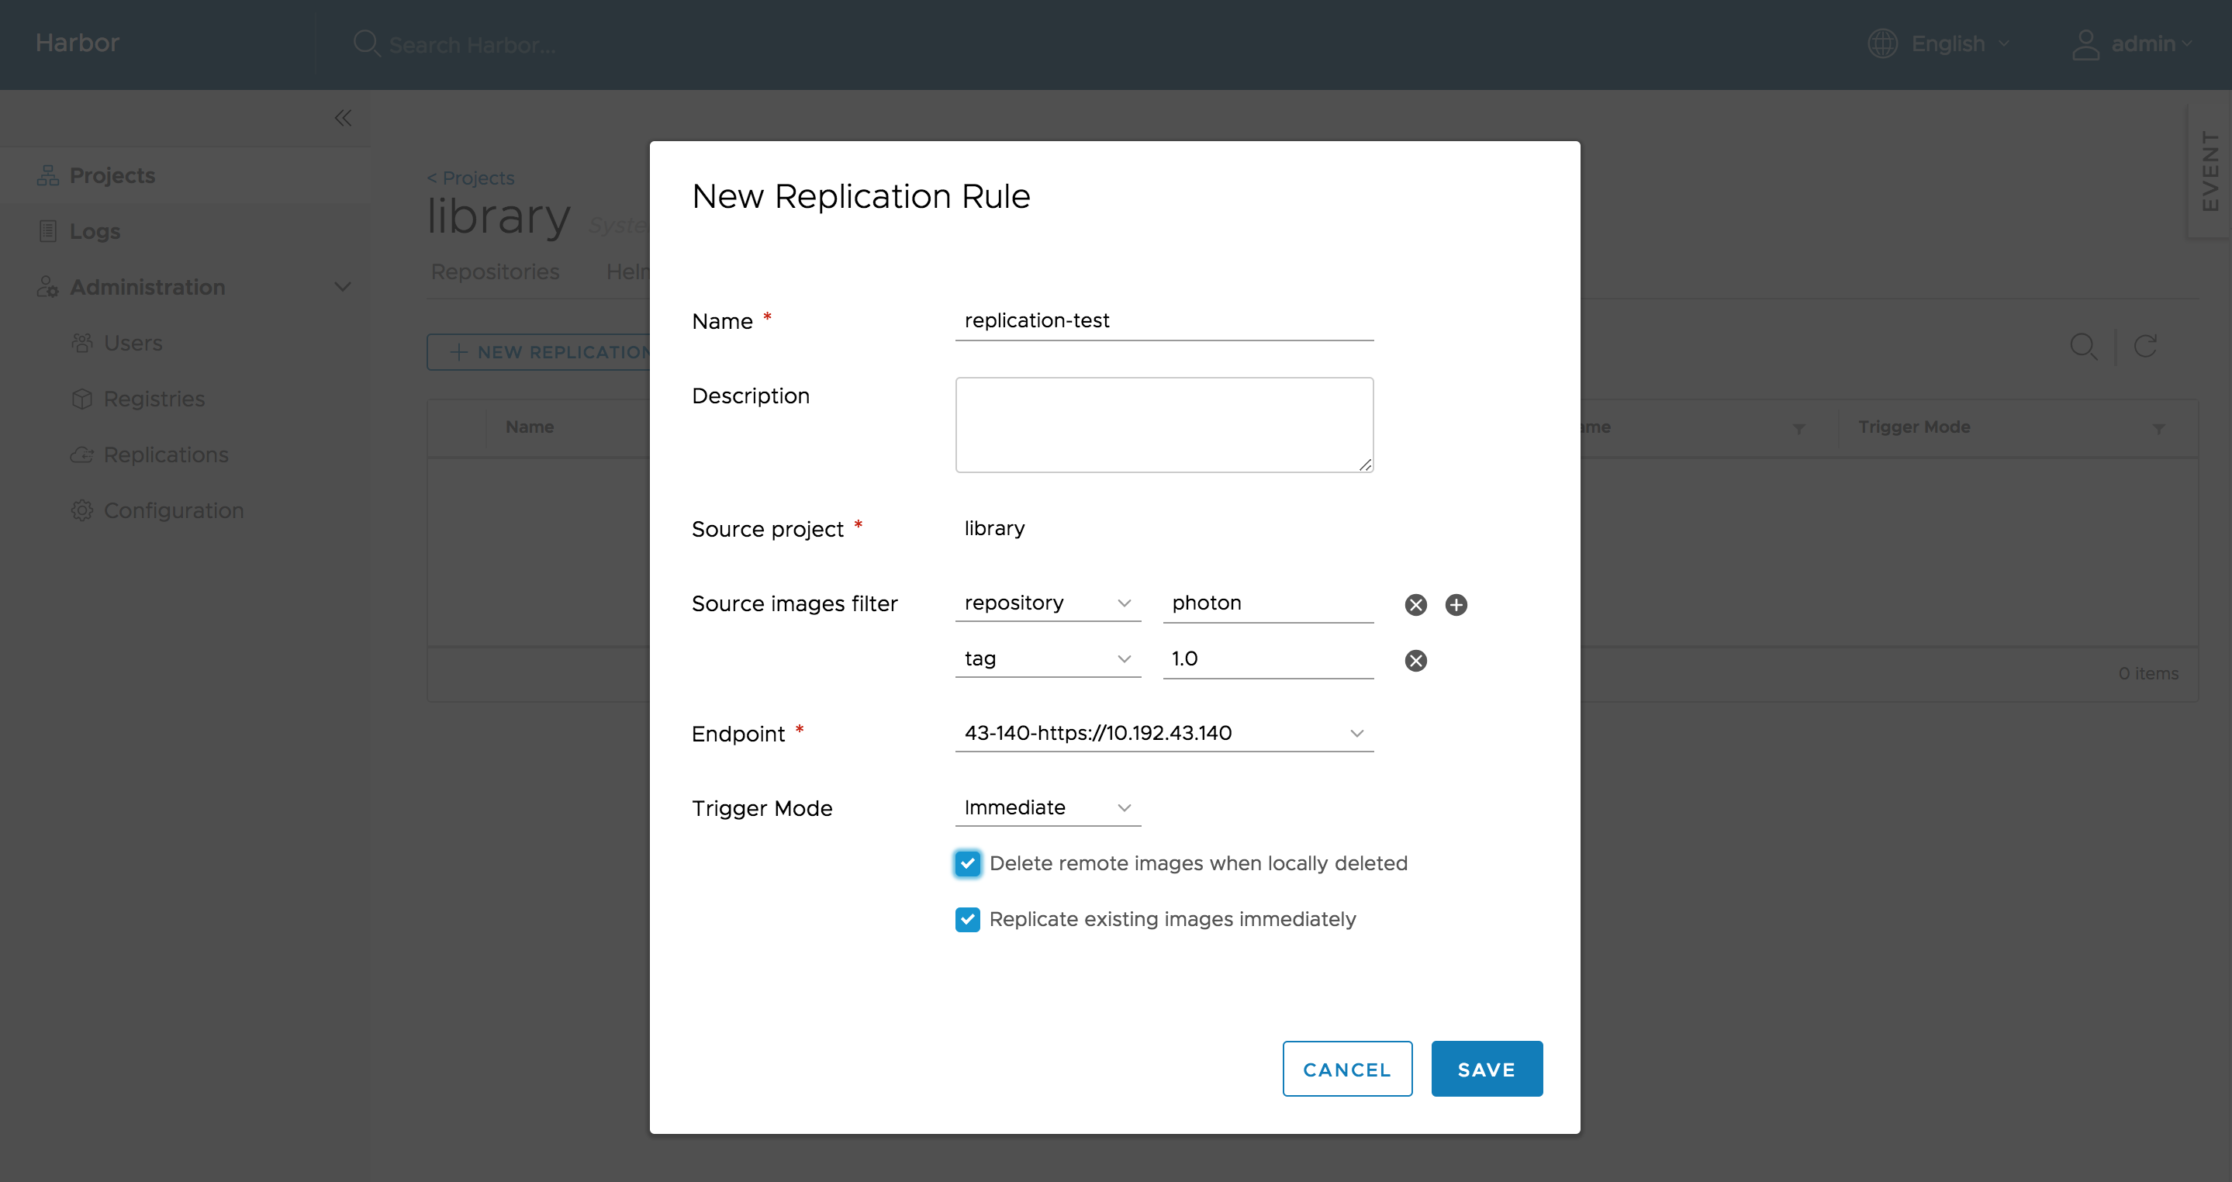The image size is (2232, 1182).
Task: Click the Name input field
Action: [1165, 319]
